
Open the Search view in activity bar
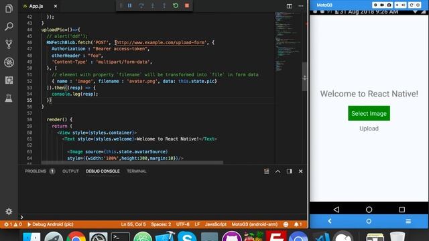tap(9, 27)
